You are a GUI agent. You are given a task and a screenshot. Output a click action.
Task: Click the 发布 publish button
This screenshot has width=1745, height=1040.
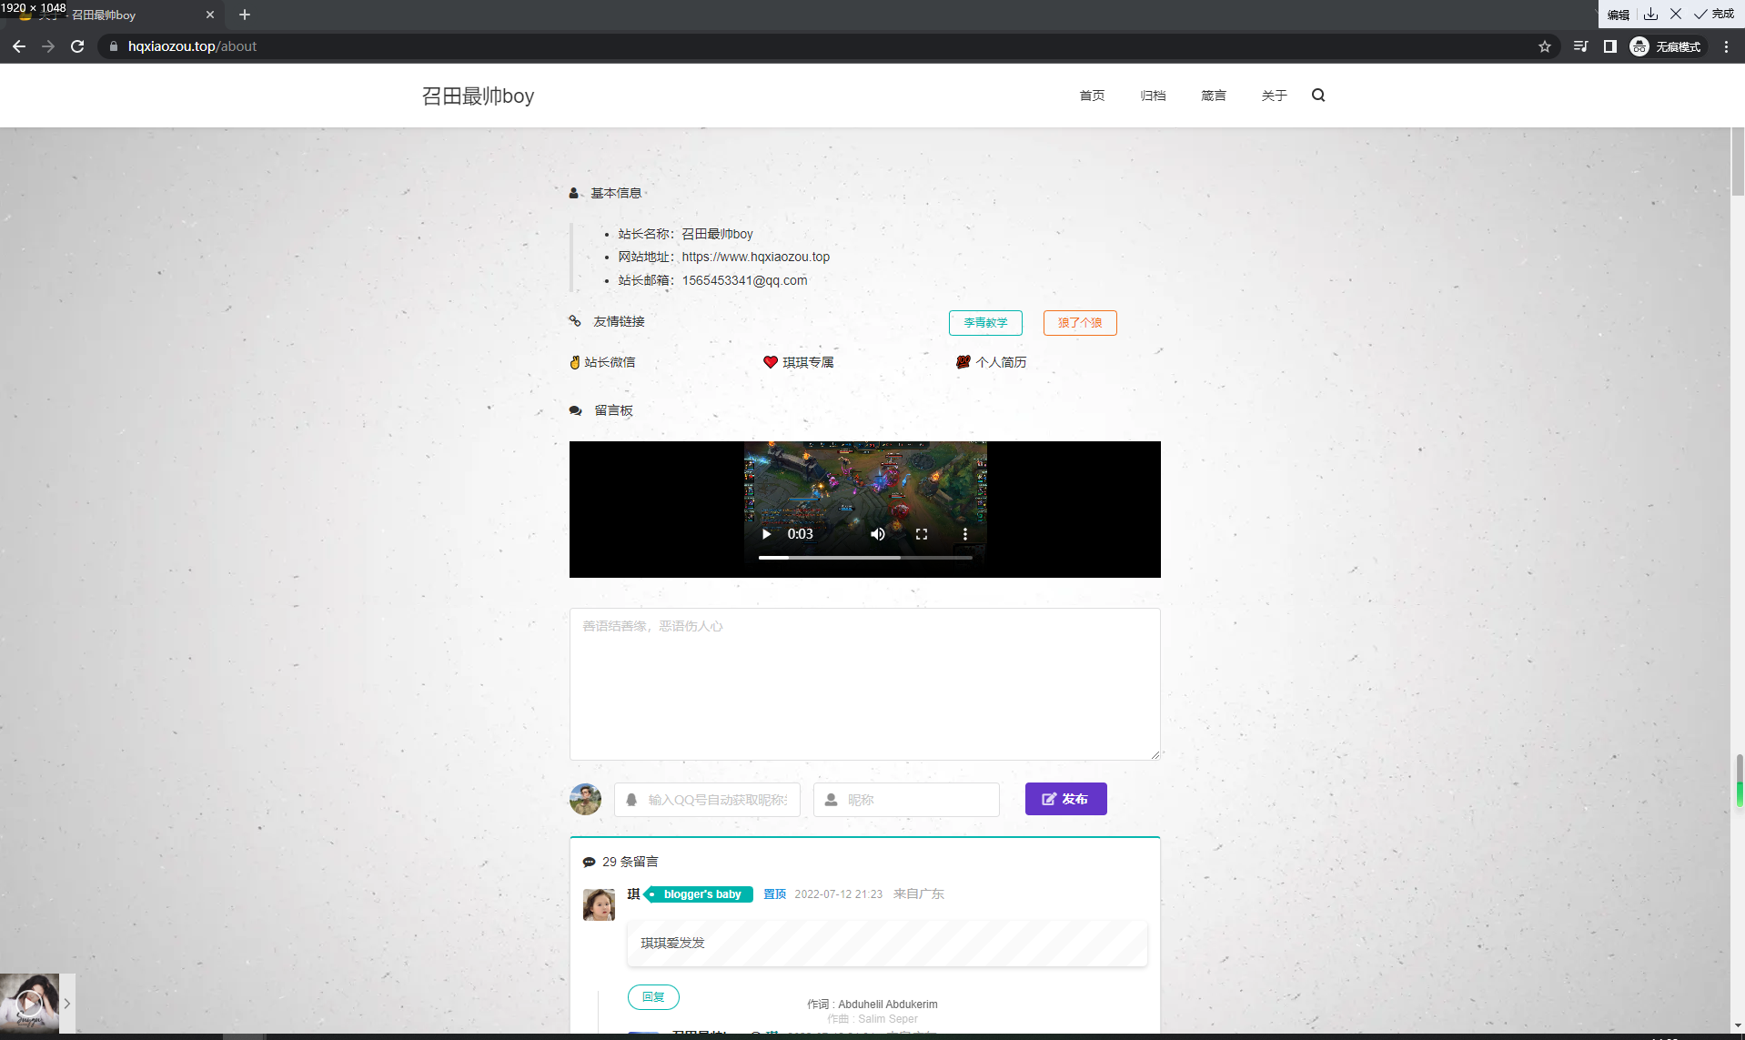pyautogui.click(x=1066, y=799)
